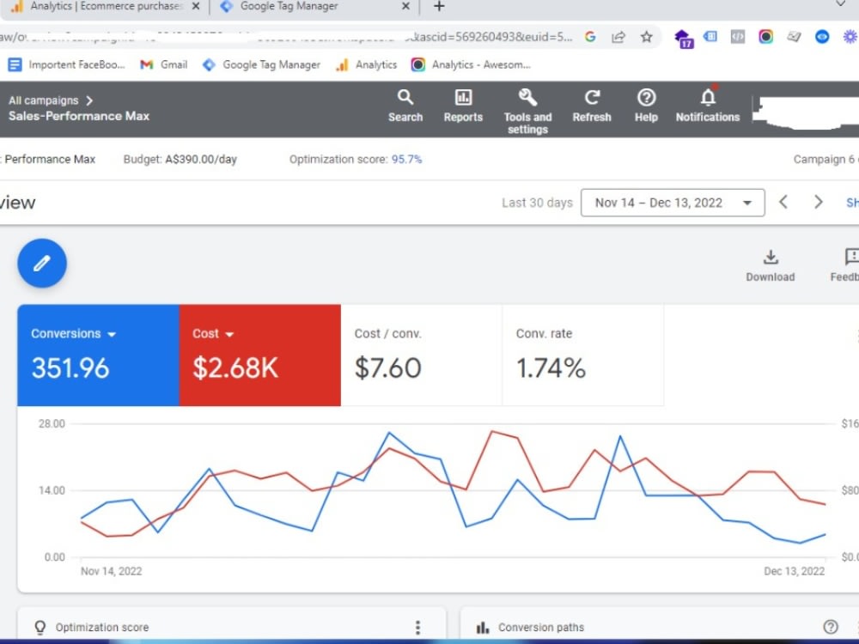859x644 pixels.
Task: Click the Optimization score lightbulb icon
Action: [40, 628]
